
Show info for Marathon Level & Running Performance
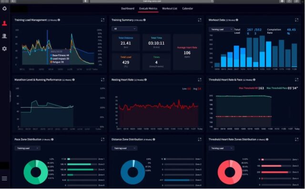click(73, 80)
